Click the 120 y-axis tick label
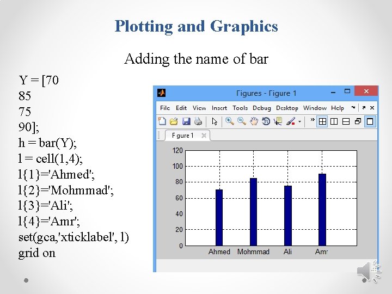 pyautogui.click(x=177, y=150)
